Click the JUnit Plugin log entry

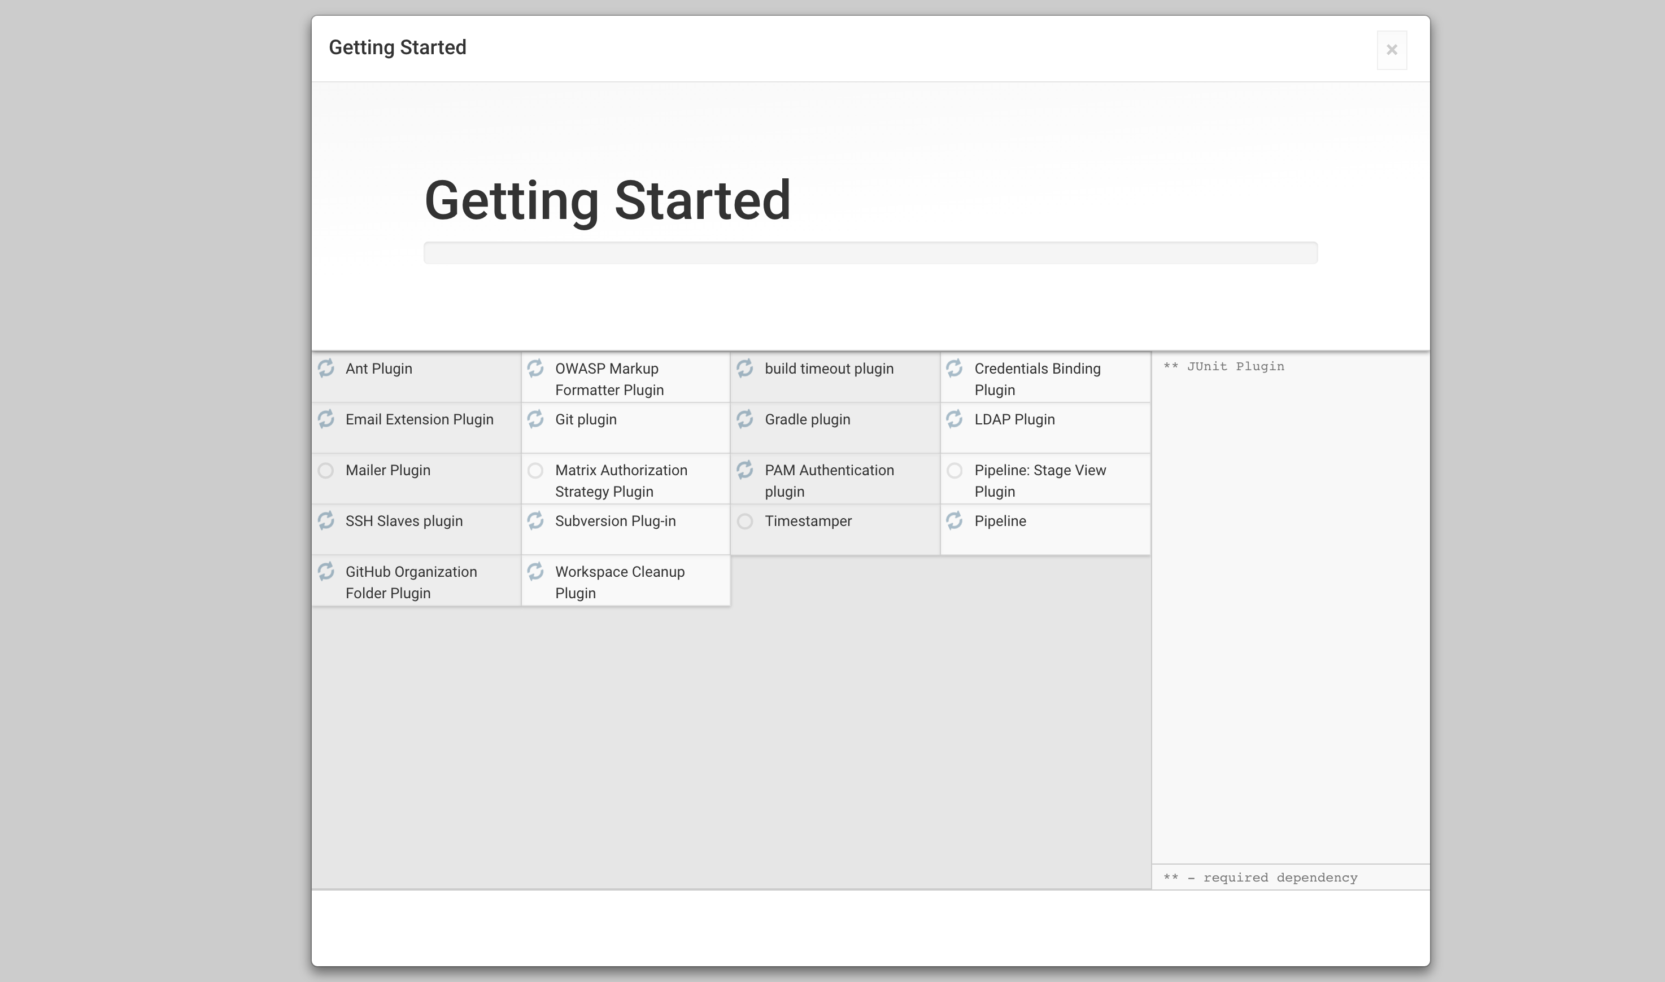pos(1223,367)
